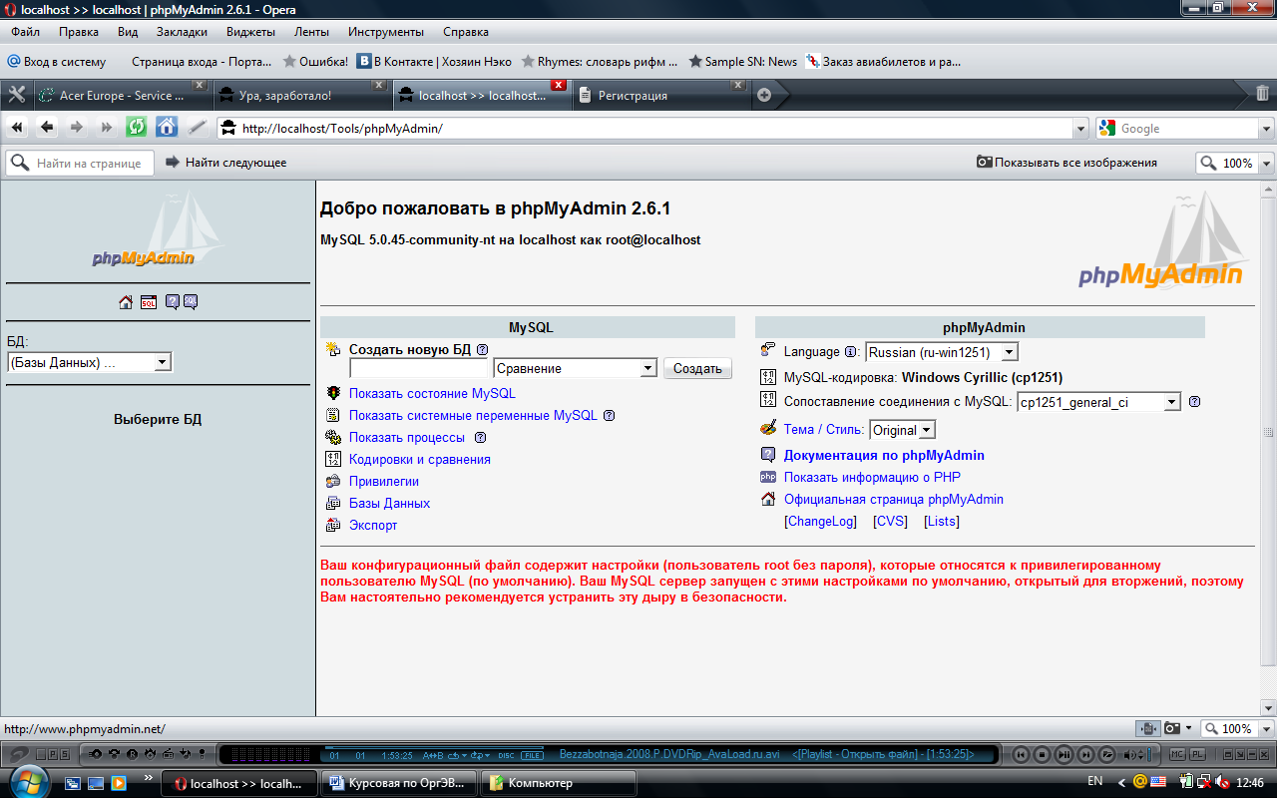Switch to Acer Europe - Service tab

[x=122, y=96]
